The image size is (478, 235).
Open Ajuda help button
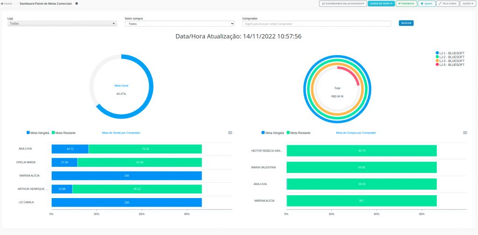[x=427, y=4]
